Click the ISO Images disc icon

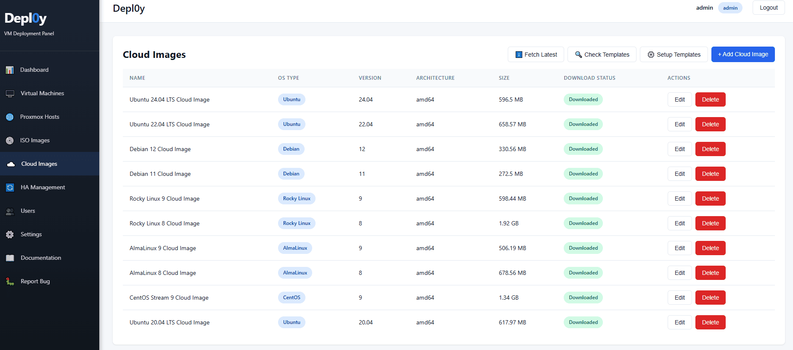click(x=10, y=141)
